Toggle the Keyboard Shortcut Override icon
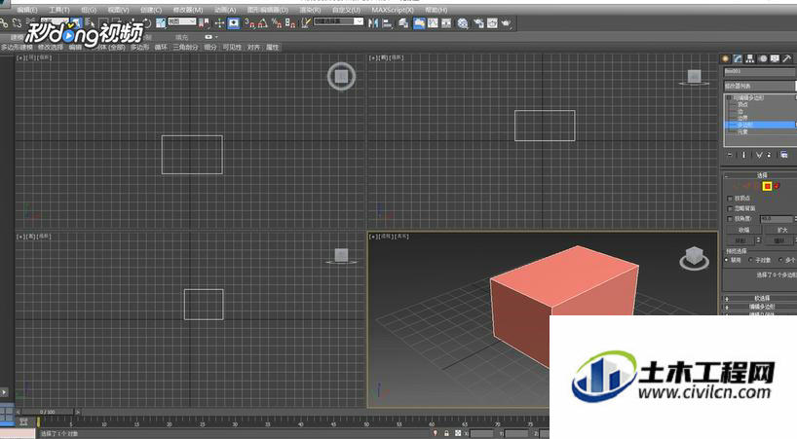This screenshot has width=797, height=439. (x=233, y=22)
